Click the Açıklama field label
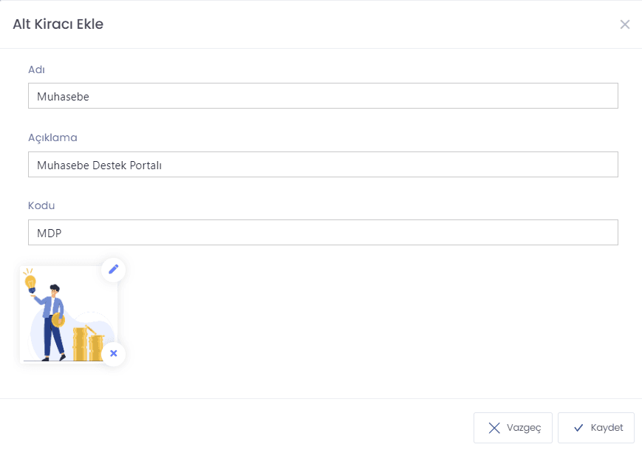 [x=52, y=137]
